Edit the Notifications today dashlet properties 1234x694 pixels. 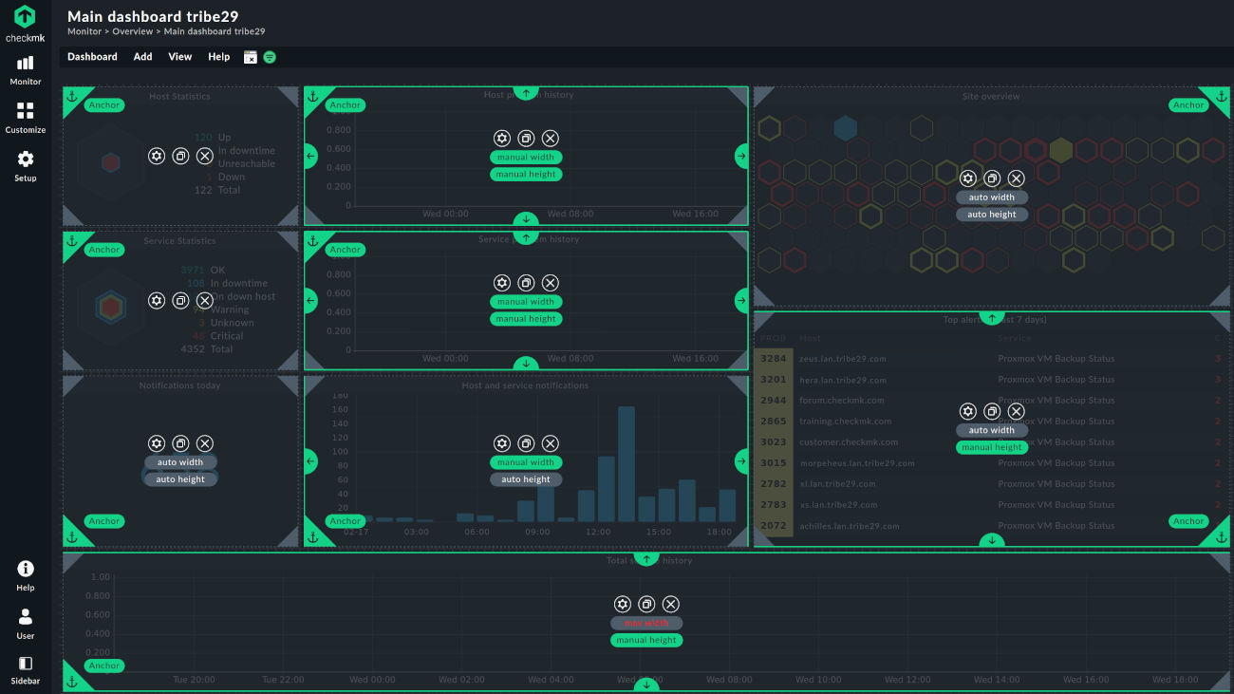coord(157,443)
